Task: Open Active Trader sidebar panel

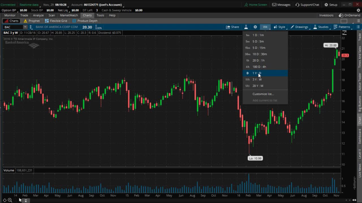Action: (360, 81)
